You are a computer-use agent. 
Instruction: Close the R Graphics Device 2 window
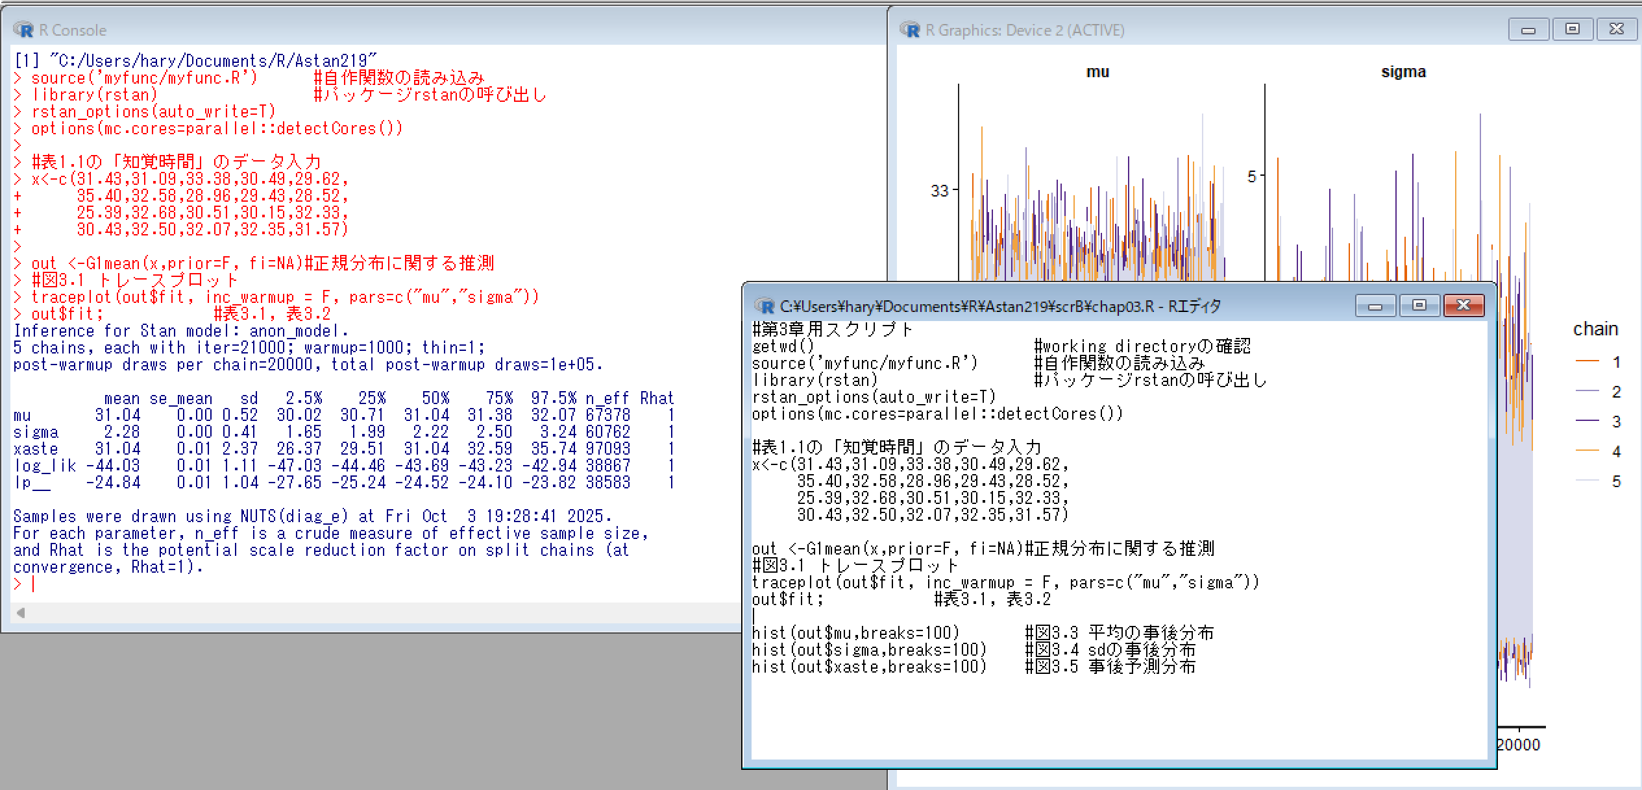tap(1616, 30)
